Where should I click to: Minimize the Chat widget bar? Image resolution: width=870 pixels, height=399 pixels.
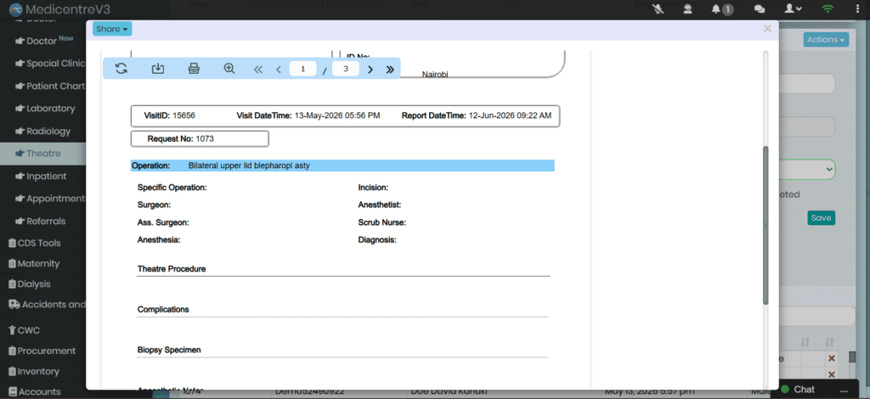[844, 391]
